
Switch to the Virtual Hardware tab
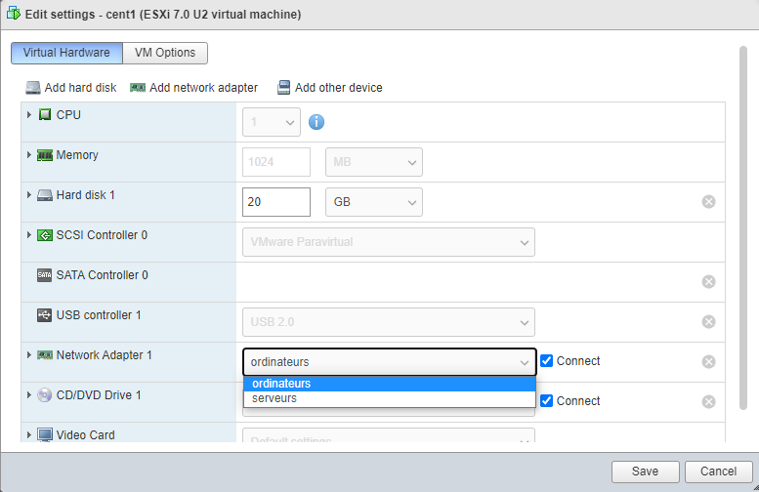[66, 53]
